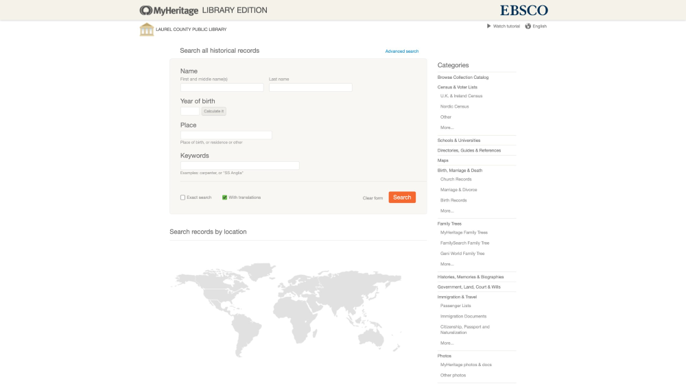The width and height of the screenshot is (686, 386).
Task: Open MyHeritage photos & docs
Action: click(x=466, y=365)
